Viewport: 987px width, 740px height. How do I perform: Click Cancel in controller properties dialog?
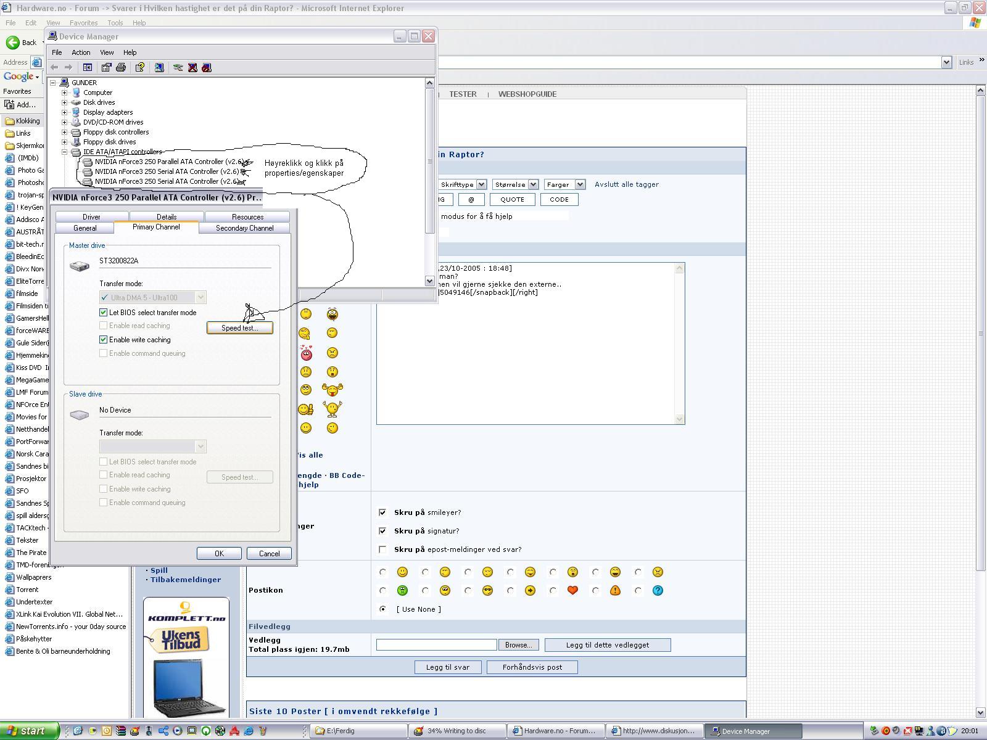point(269,554)
